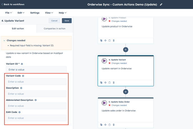The image size is (193, 129).
Task: Switch to the Companies in action tab
Action: (54, 28)
